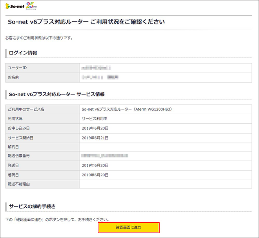Select the ログイン情報 section heading
Screen dimensions: 259x238
pyautogui.click(x=23, y=53)
